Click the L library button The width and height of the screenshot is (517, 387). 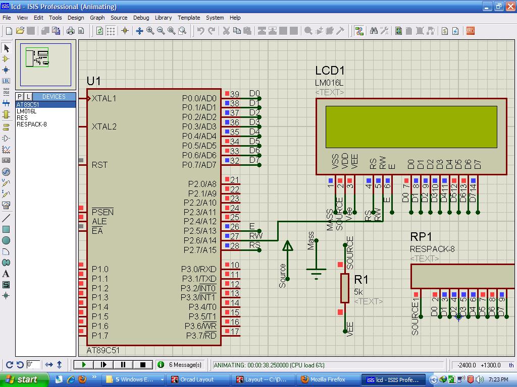28,96
